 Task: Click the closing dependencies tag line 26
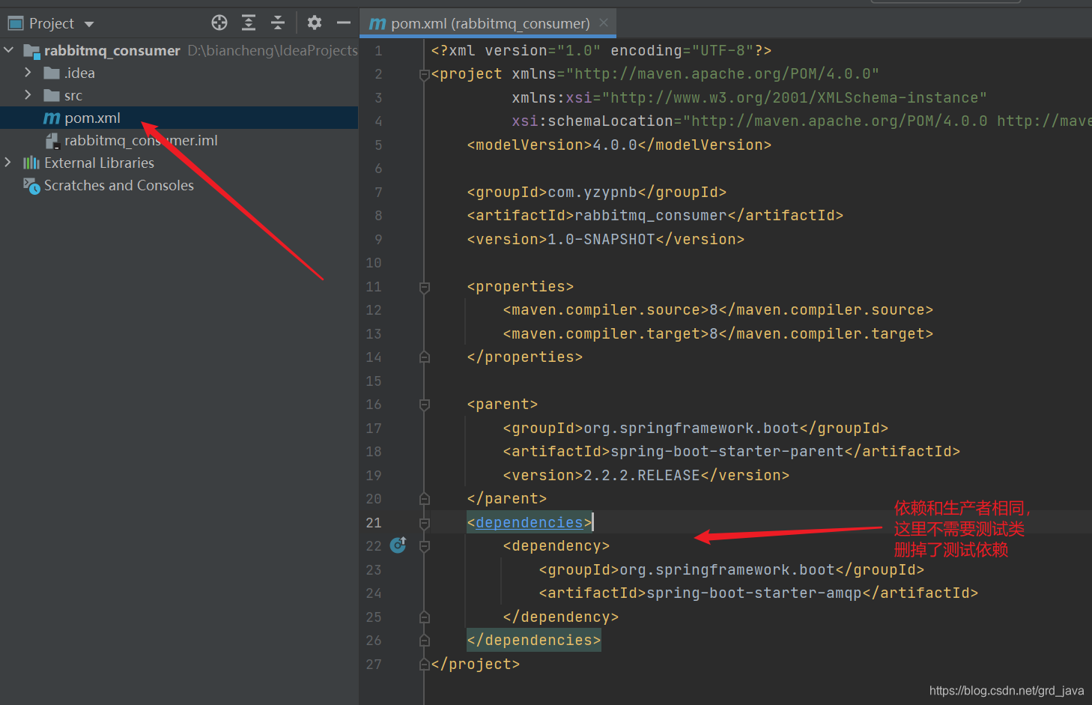pyautogui.click(x=533, y=640)
